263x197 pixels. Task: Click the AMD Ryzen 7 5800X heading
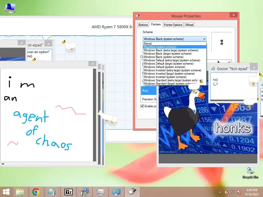pos(112,27)
